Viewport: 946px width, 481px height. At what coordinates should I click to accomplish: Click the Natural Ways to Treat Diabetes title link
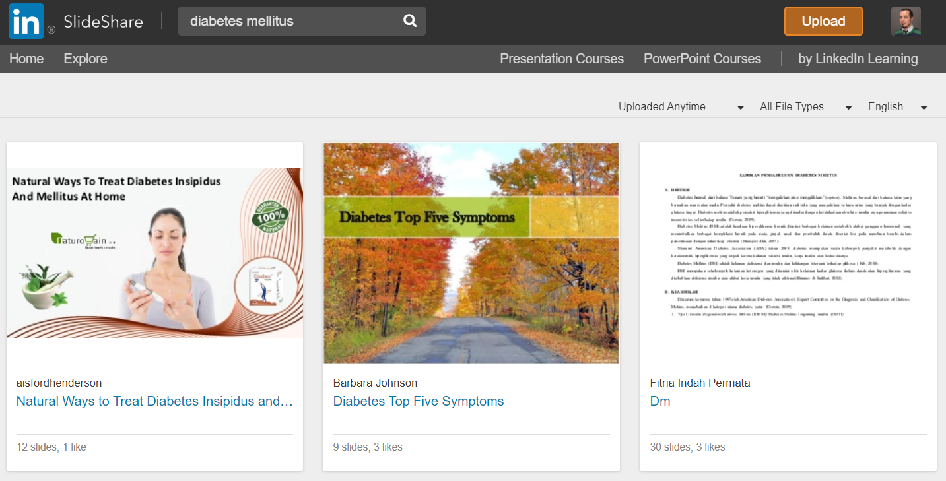pyautogui.click(x=154, y=401)
